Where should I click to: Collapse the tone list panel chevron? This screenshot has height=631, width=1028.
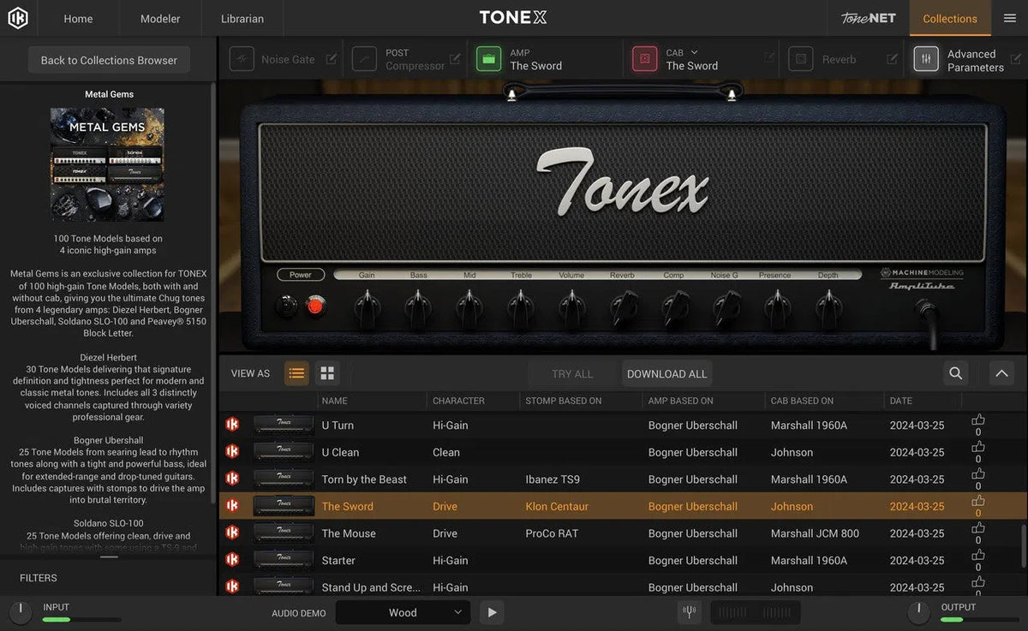point(1001,373)
